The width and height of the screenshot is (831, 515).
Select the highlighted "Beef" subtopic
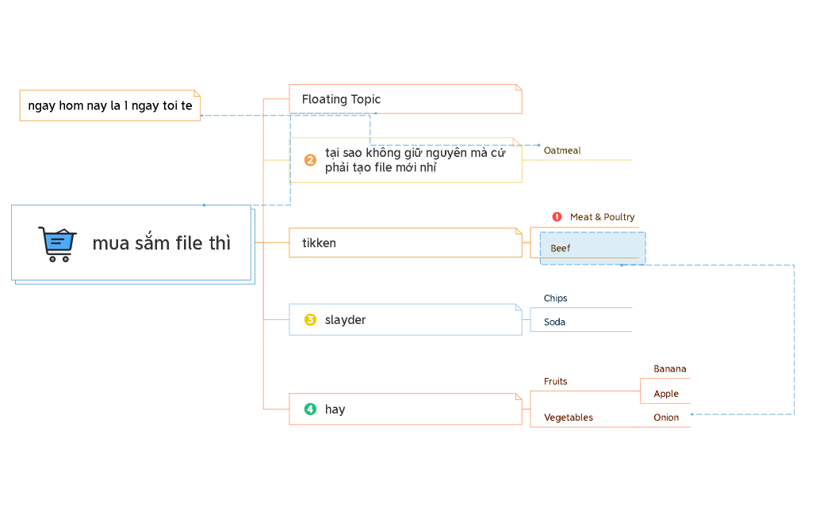click(561, 249)
